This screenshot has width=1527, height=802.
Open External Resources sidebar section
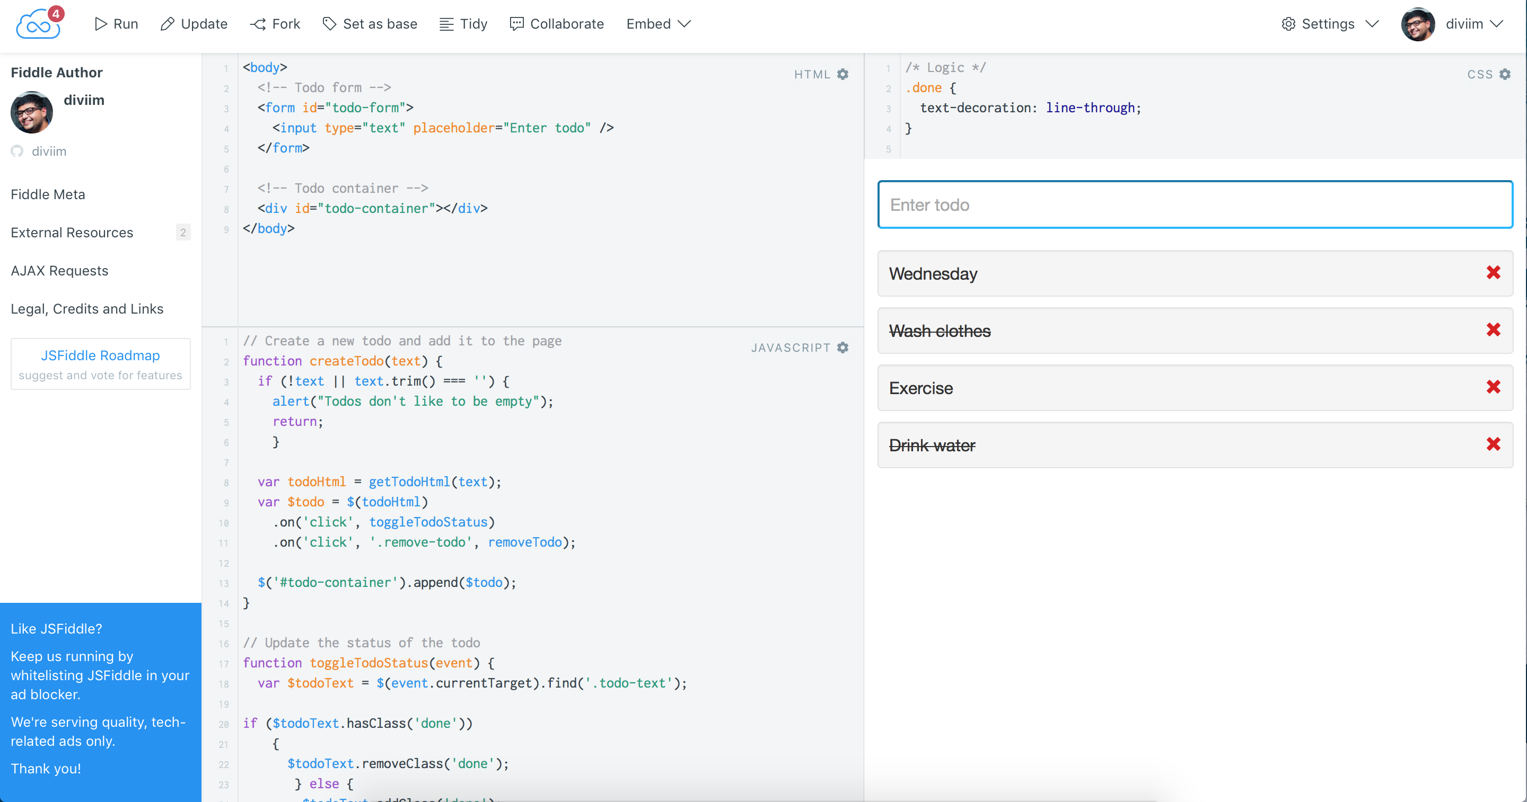72,232
